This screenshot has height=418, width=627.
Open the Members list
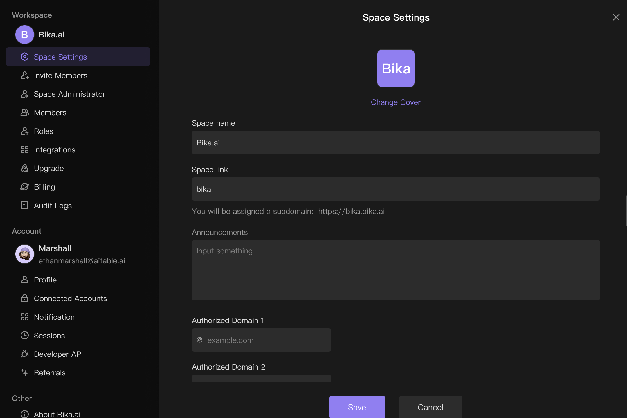[x=78, y=112]
